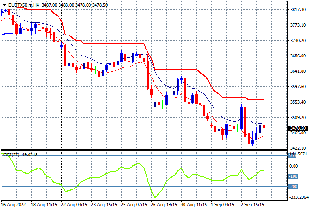Image resolution: width=309 pixels, height=210 pixels.
Task: Click the 0.00 CCI scale label
Action: [x=294, y=166]
